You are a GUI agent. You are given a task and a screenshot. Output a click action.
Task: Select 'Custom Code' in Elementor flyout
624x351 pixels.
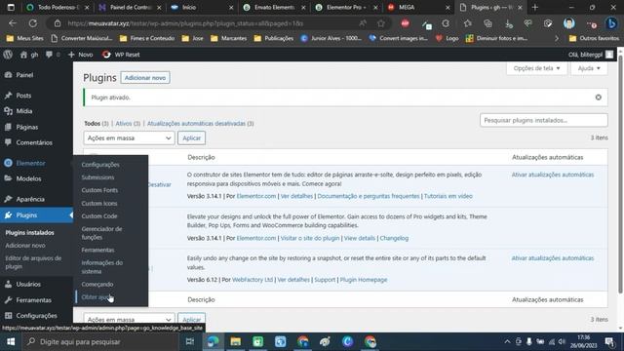(99, 216)
